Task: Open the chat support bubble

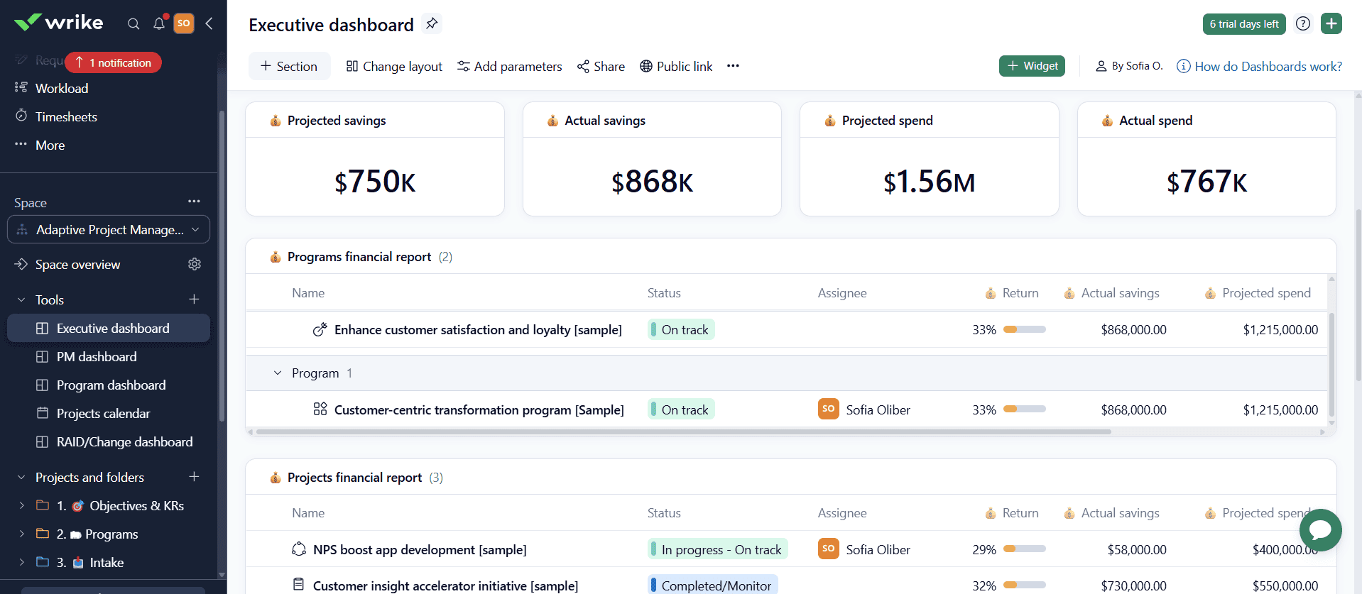Action: click(1320, 529)
